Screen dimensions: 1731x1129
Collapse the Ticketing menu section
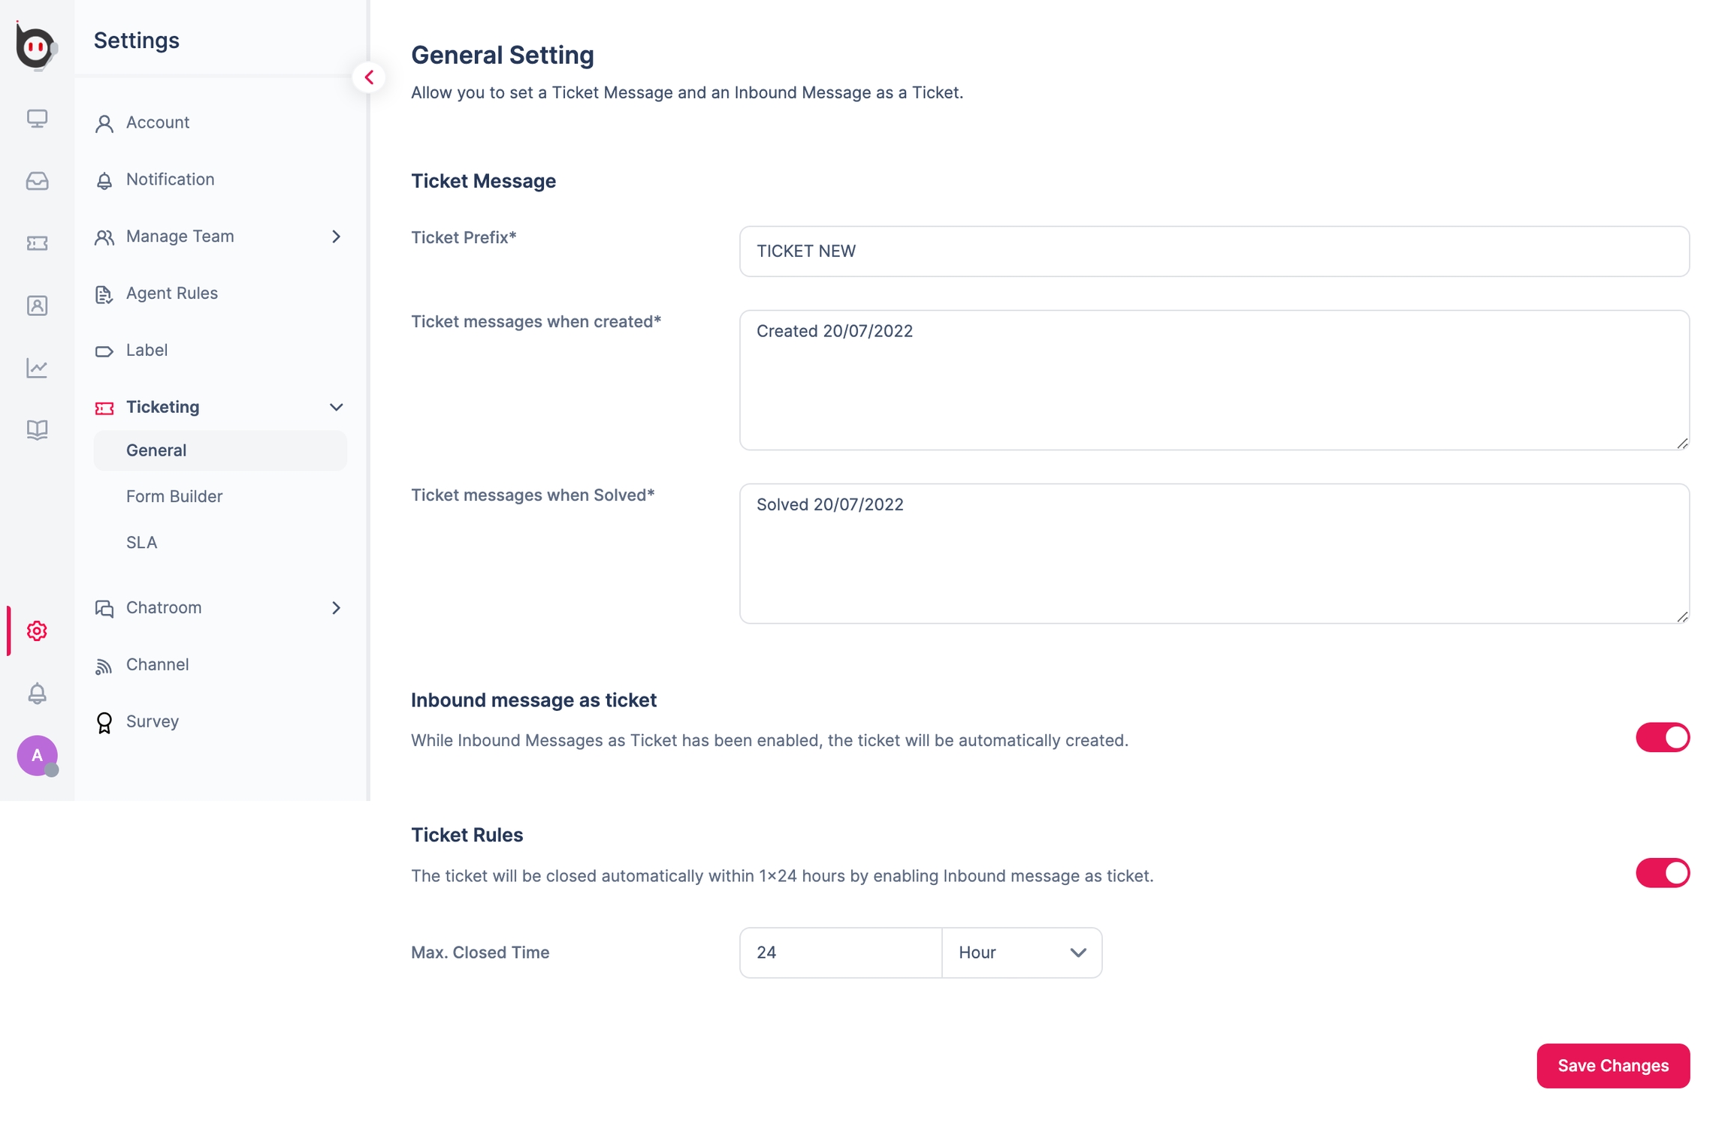pyautogui.click(x=336, y=407)
